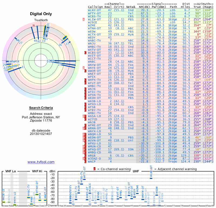The width and height of the screenshot is (216, 208).
Task: Click the warning icon beside WHPX-TV
Action: pyautogui.click(x=85, y=80)
